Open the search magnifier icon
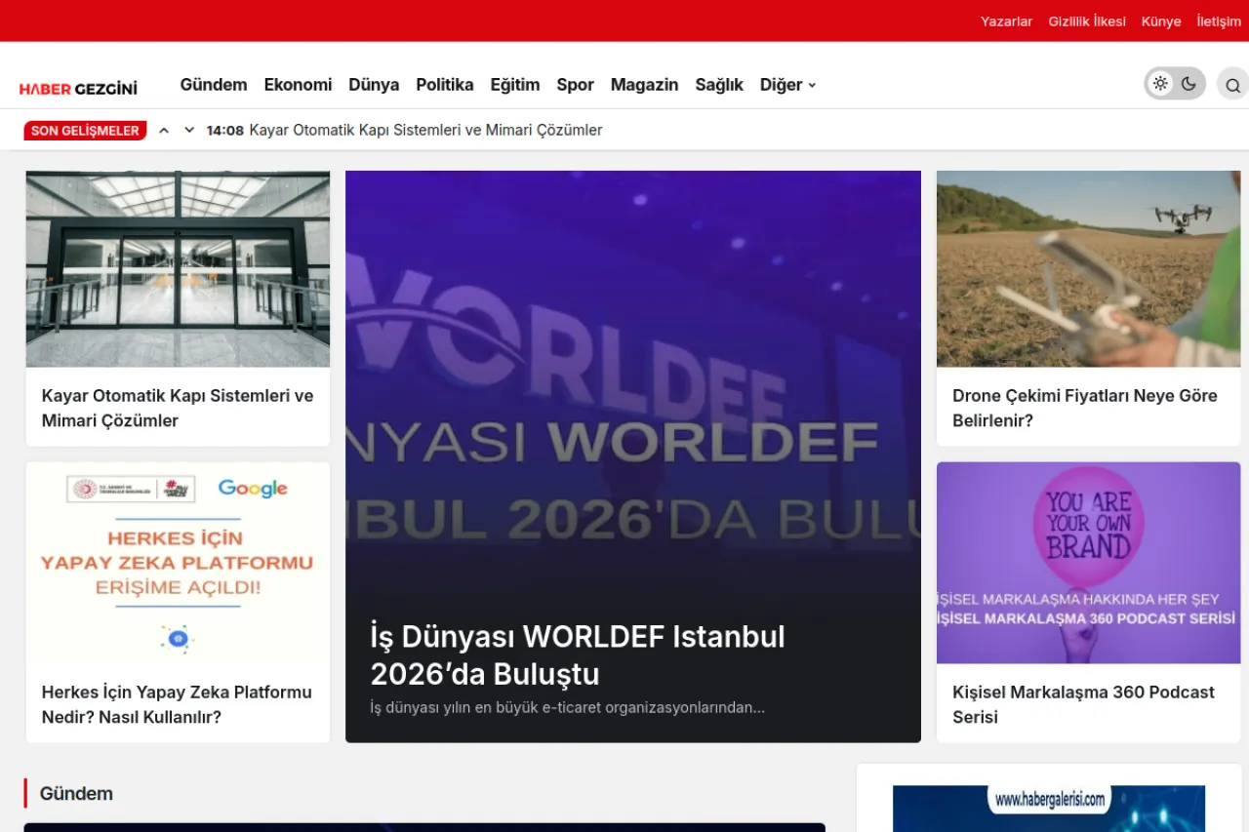Screen dimensions: 1249x832 click(x=1232, y=85)
